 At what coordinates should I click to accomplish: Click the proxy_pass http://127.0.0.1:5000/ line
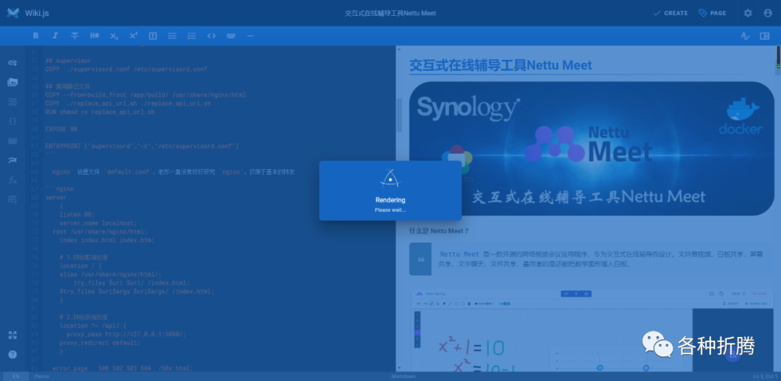127,334
